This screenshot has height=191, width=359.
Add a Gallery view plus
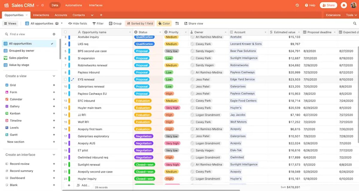tap(54, 106)
